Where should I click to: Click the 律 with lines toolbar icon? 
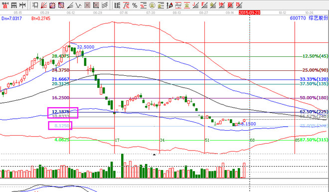point(221,5)
